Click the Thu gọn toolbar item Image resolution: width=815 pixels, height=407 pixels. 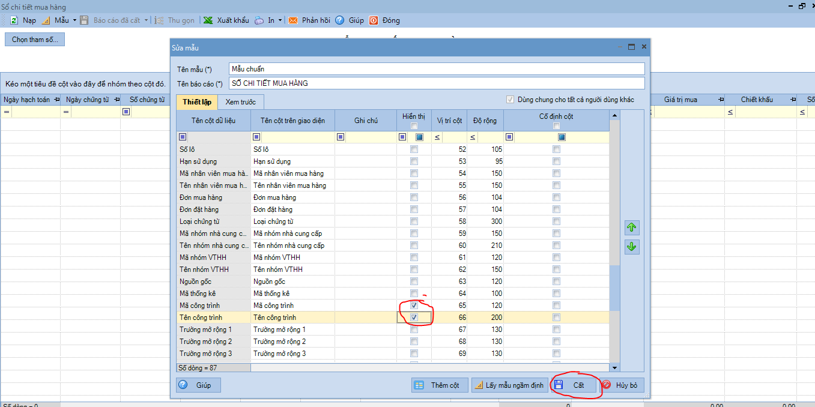click(175, 20)
